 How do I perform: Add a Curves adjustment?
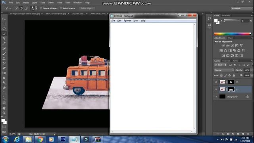(x=232, y=46)
